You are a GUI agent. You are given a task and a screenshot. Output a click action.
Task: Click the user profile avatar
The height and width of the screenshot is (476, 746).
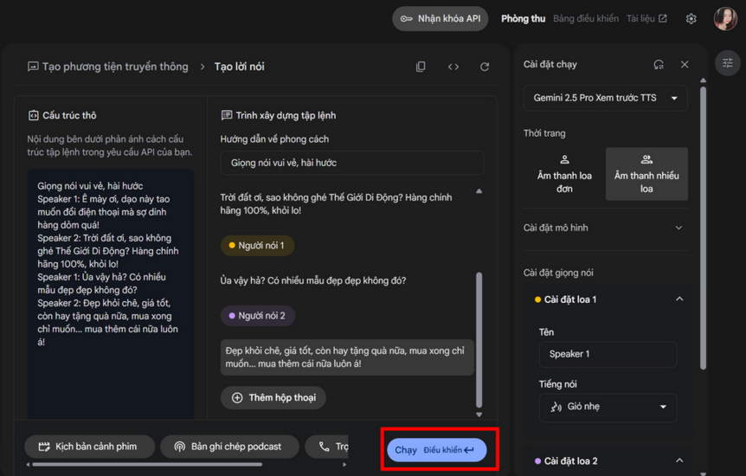point(724,18)
